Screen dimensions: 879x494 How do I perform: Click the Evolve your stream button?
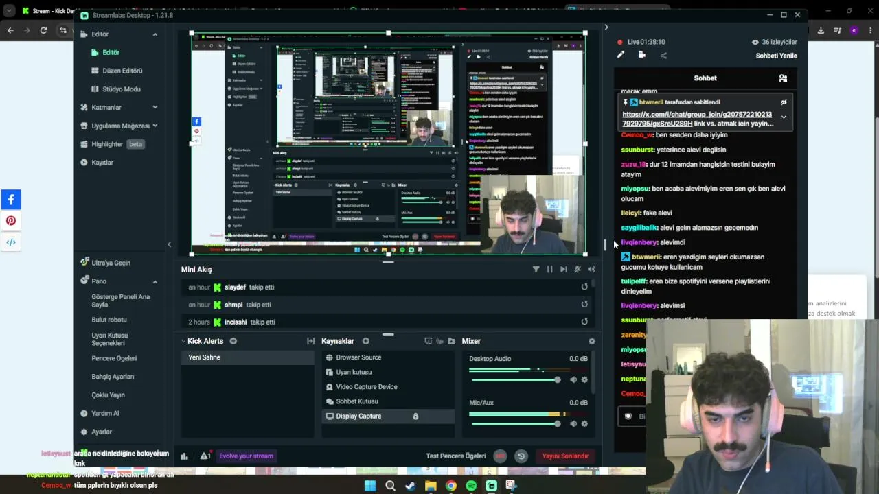click(x=246, y=456)
